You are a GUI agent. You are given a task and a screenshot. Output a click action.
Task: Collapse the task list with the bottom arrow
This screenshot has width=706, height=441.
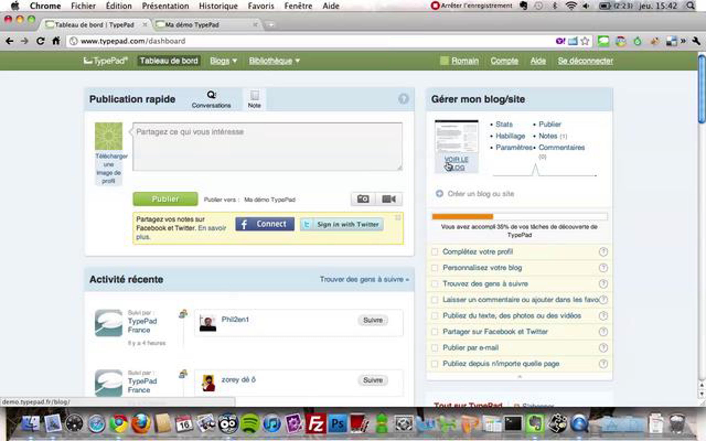tap(519, 376)
